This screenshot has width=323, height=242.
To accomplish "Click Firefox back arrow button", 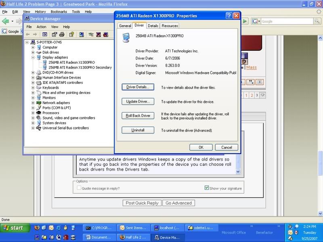I will pos(6,21).
